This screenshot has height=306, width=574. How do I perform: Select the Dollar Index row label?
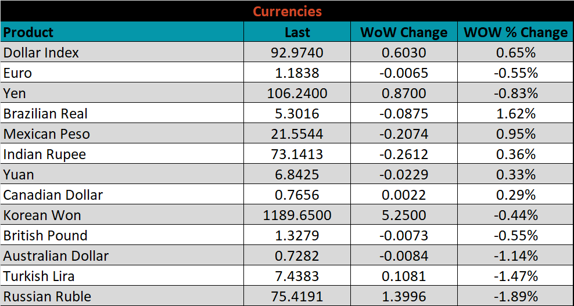coord(41,53)
